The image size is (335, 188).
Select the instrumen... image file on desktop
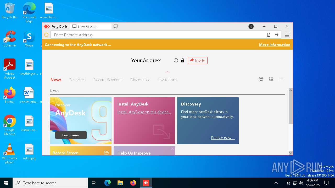point(29,123)
